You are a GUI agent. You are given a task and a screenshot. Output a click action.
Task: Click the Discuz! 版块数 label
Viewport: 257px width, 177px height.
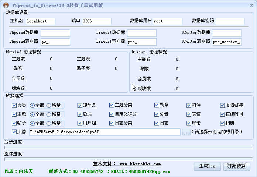point(144,88)
